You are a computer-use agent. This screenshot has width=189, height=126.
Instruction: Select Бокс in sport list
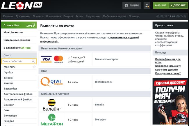click(x=19, y=110)
